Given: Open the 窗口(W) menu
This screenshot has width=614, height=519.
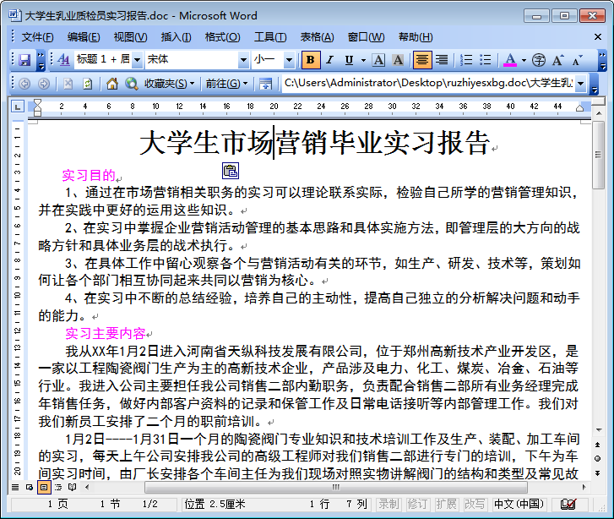Looking at the screenshot, I should click(x=366, y=37).
